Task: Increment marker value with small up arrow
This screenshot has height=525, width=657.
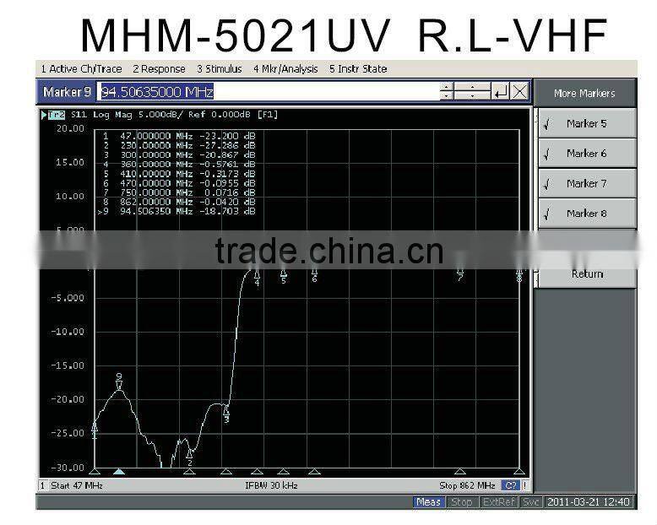Action: coord(447,87)
